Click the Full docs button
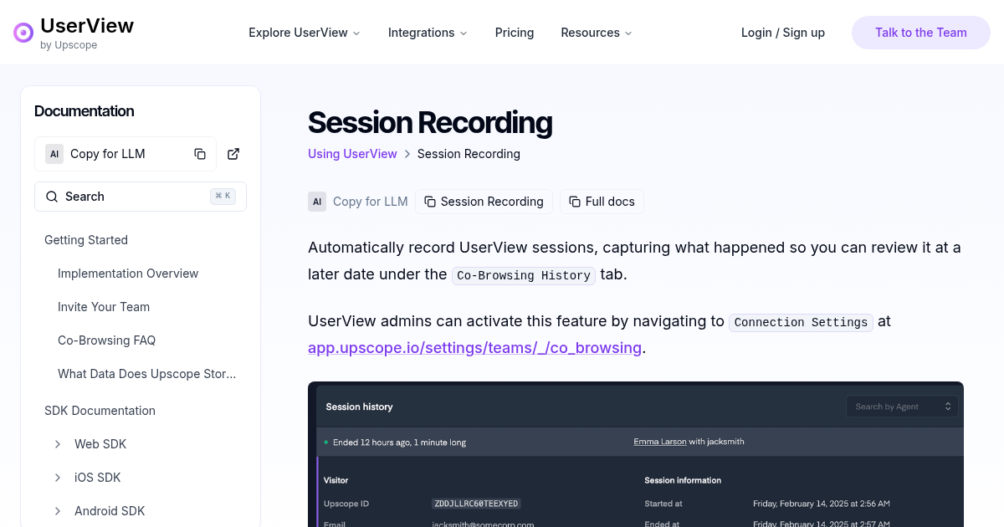 pyautogui.click(x=602, y=202)
